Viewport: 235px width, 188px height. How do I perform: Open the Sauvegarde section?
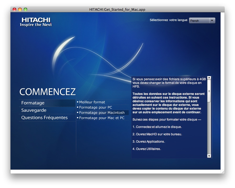pos(47,110)
